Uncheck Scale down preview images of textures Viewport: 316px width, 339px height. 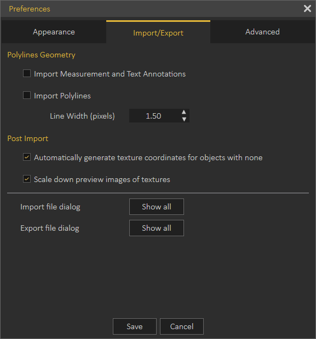point(27,179)
